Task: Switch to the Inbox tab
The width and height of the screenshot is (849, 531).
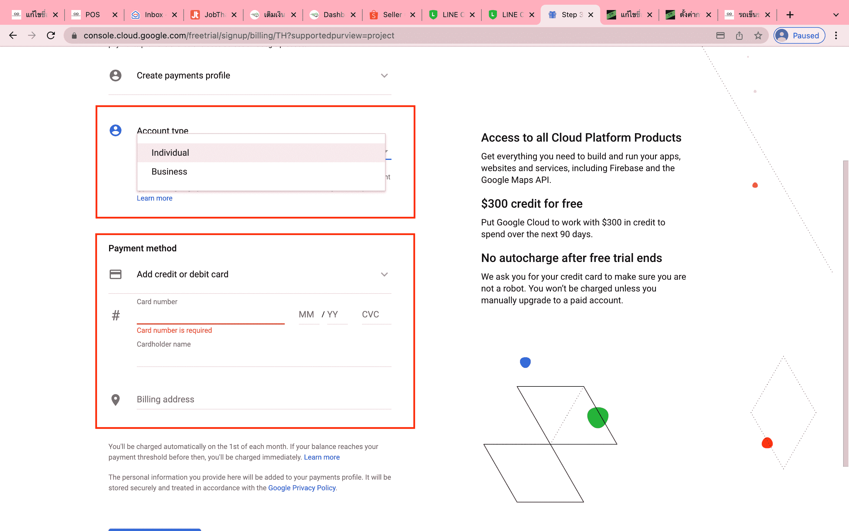Action: [154, 15]
